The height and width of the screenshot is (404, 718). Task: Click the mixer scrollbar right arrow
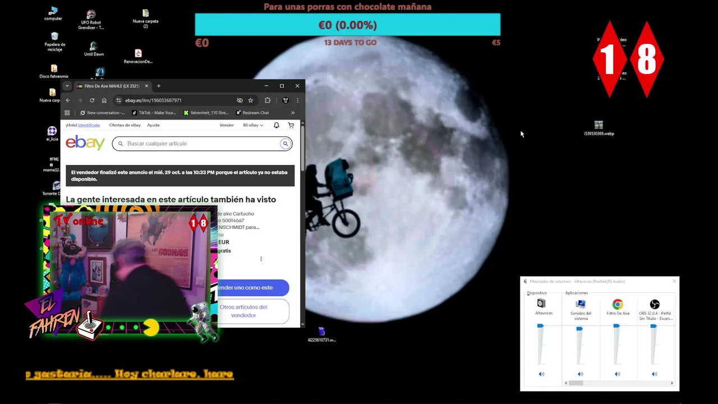pos(671,383)
